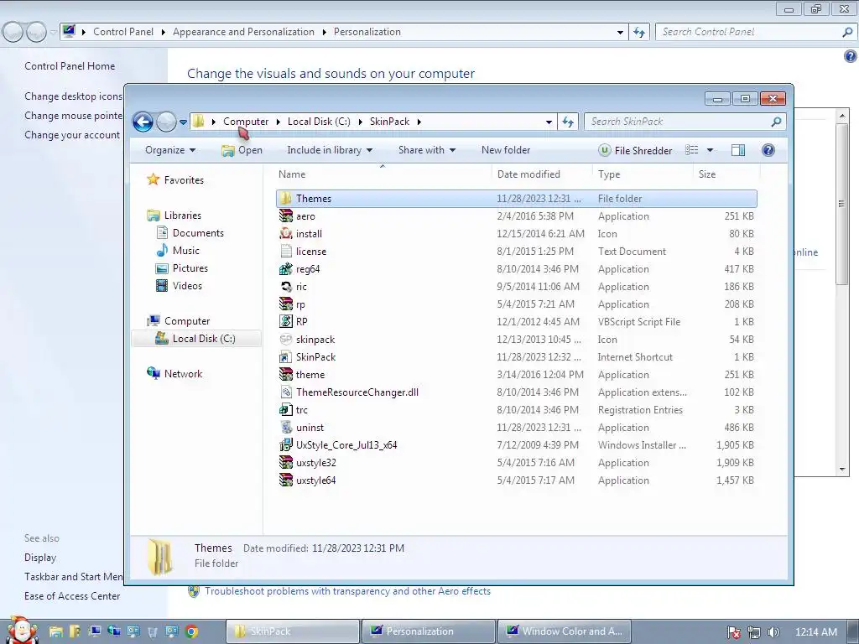
Task: Select the install icon file
Action: [517, 234]
